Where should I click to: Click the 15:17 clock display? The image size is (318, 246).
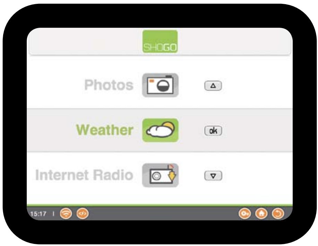pos(38,214)
